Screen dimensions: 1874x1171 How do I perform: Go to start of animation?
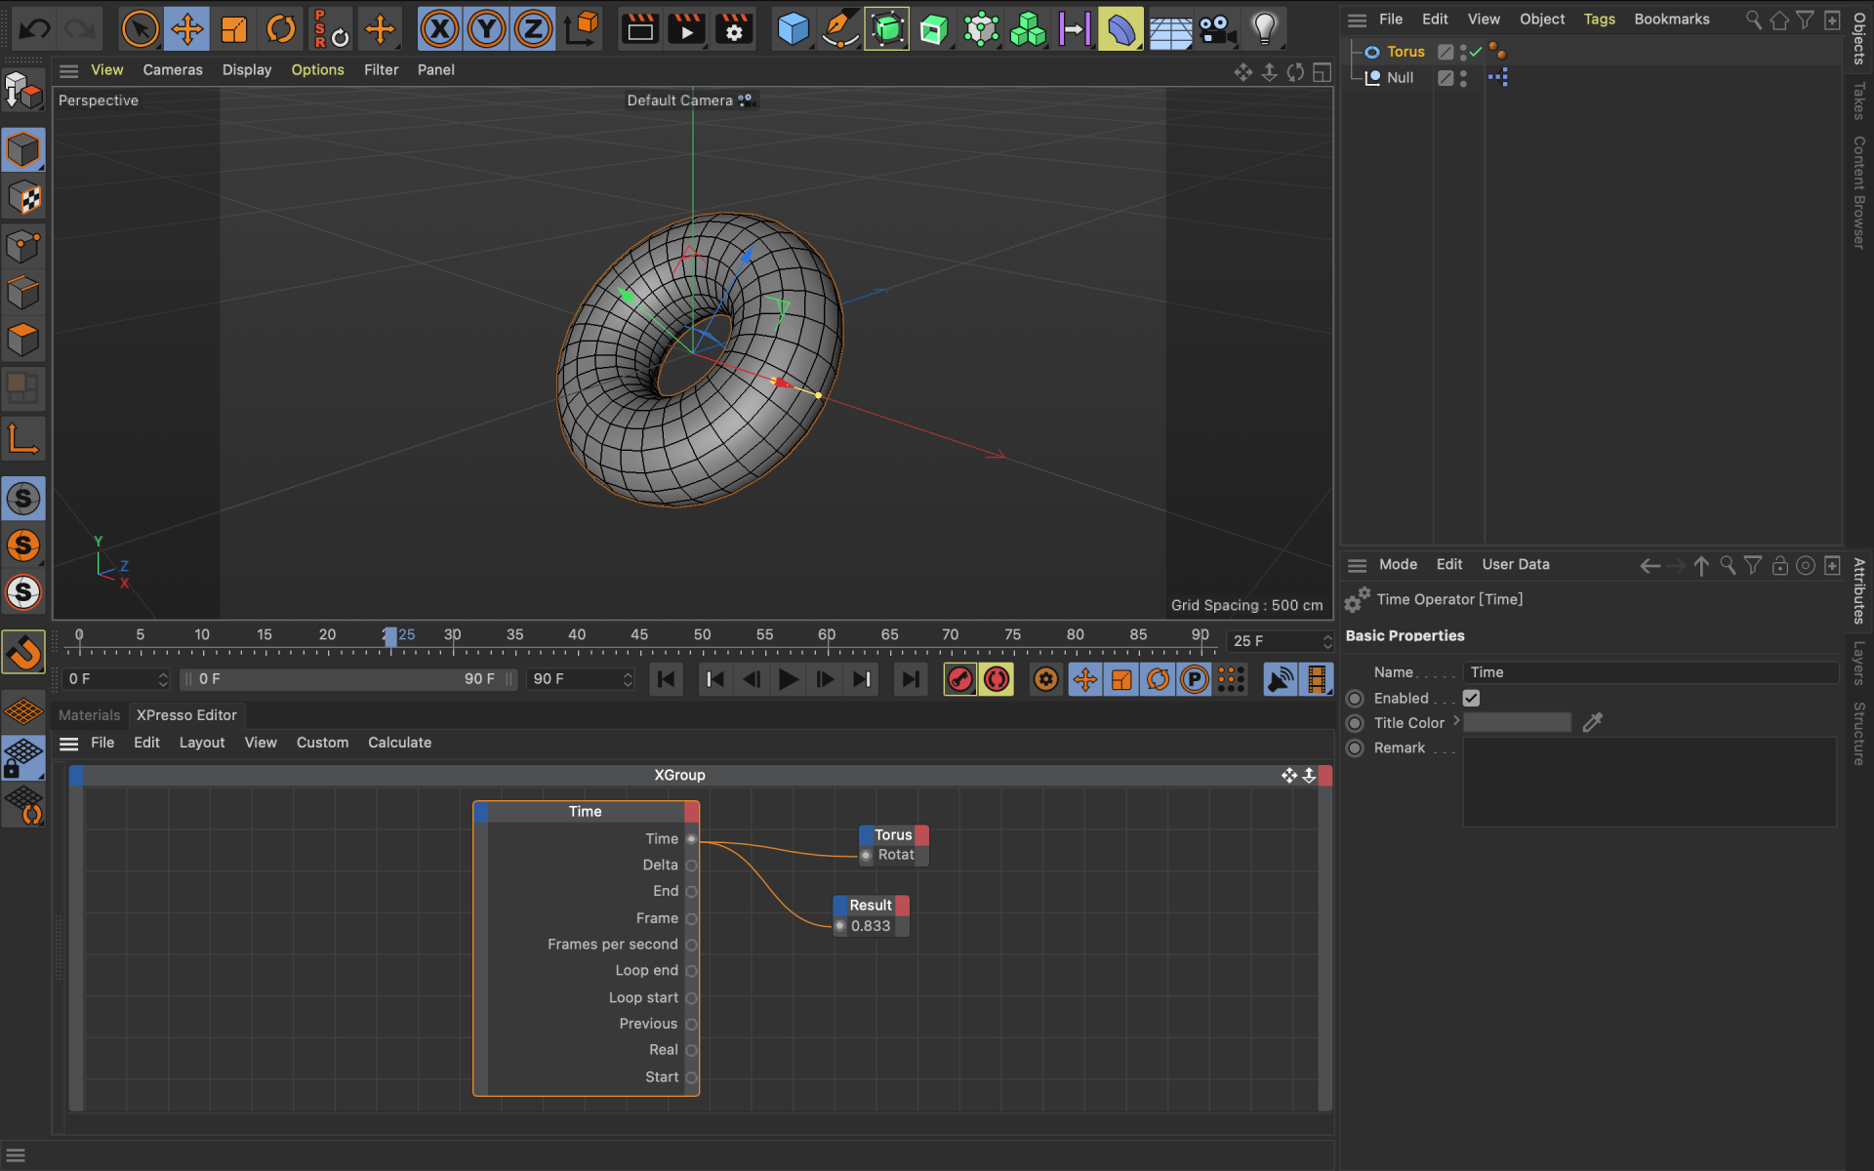667,679
